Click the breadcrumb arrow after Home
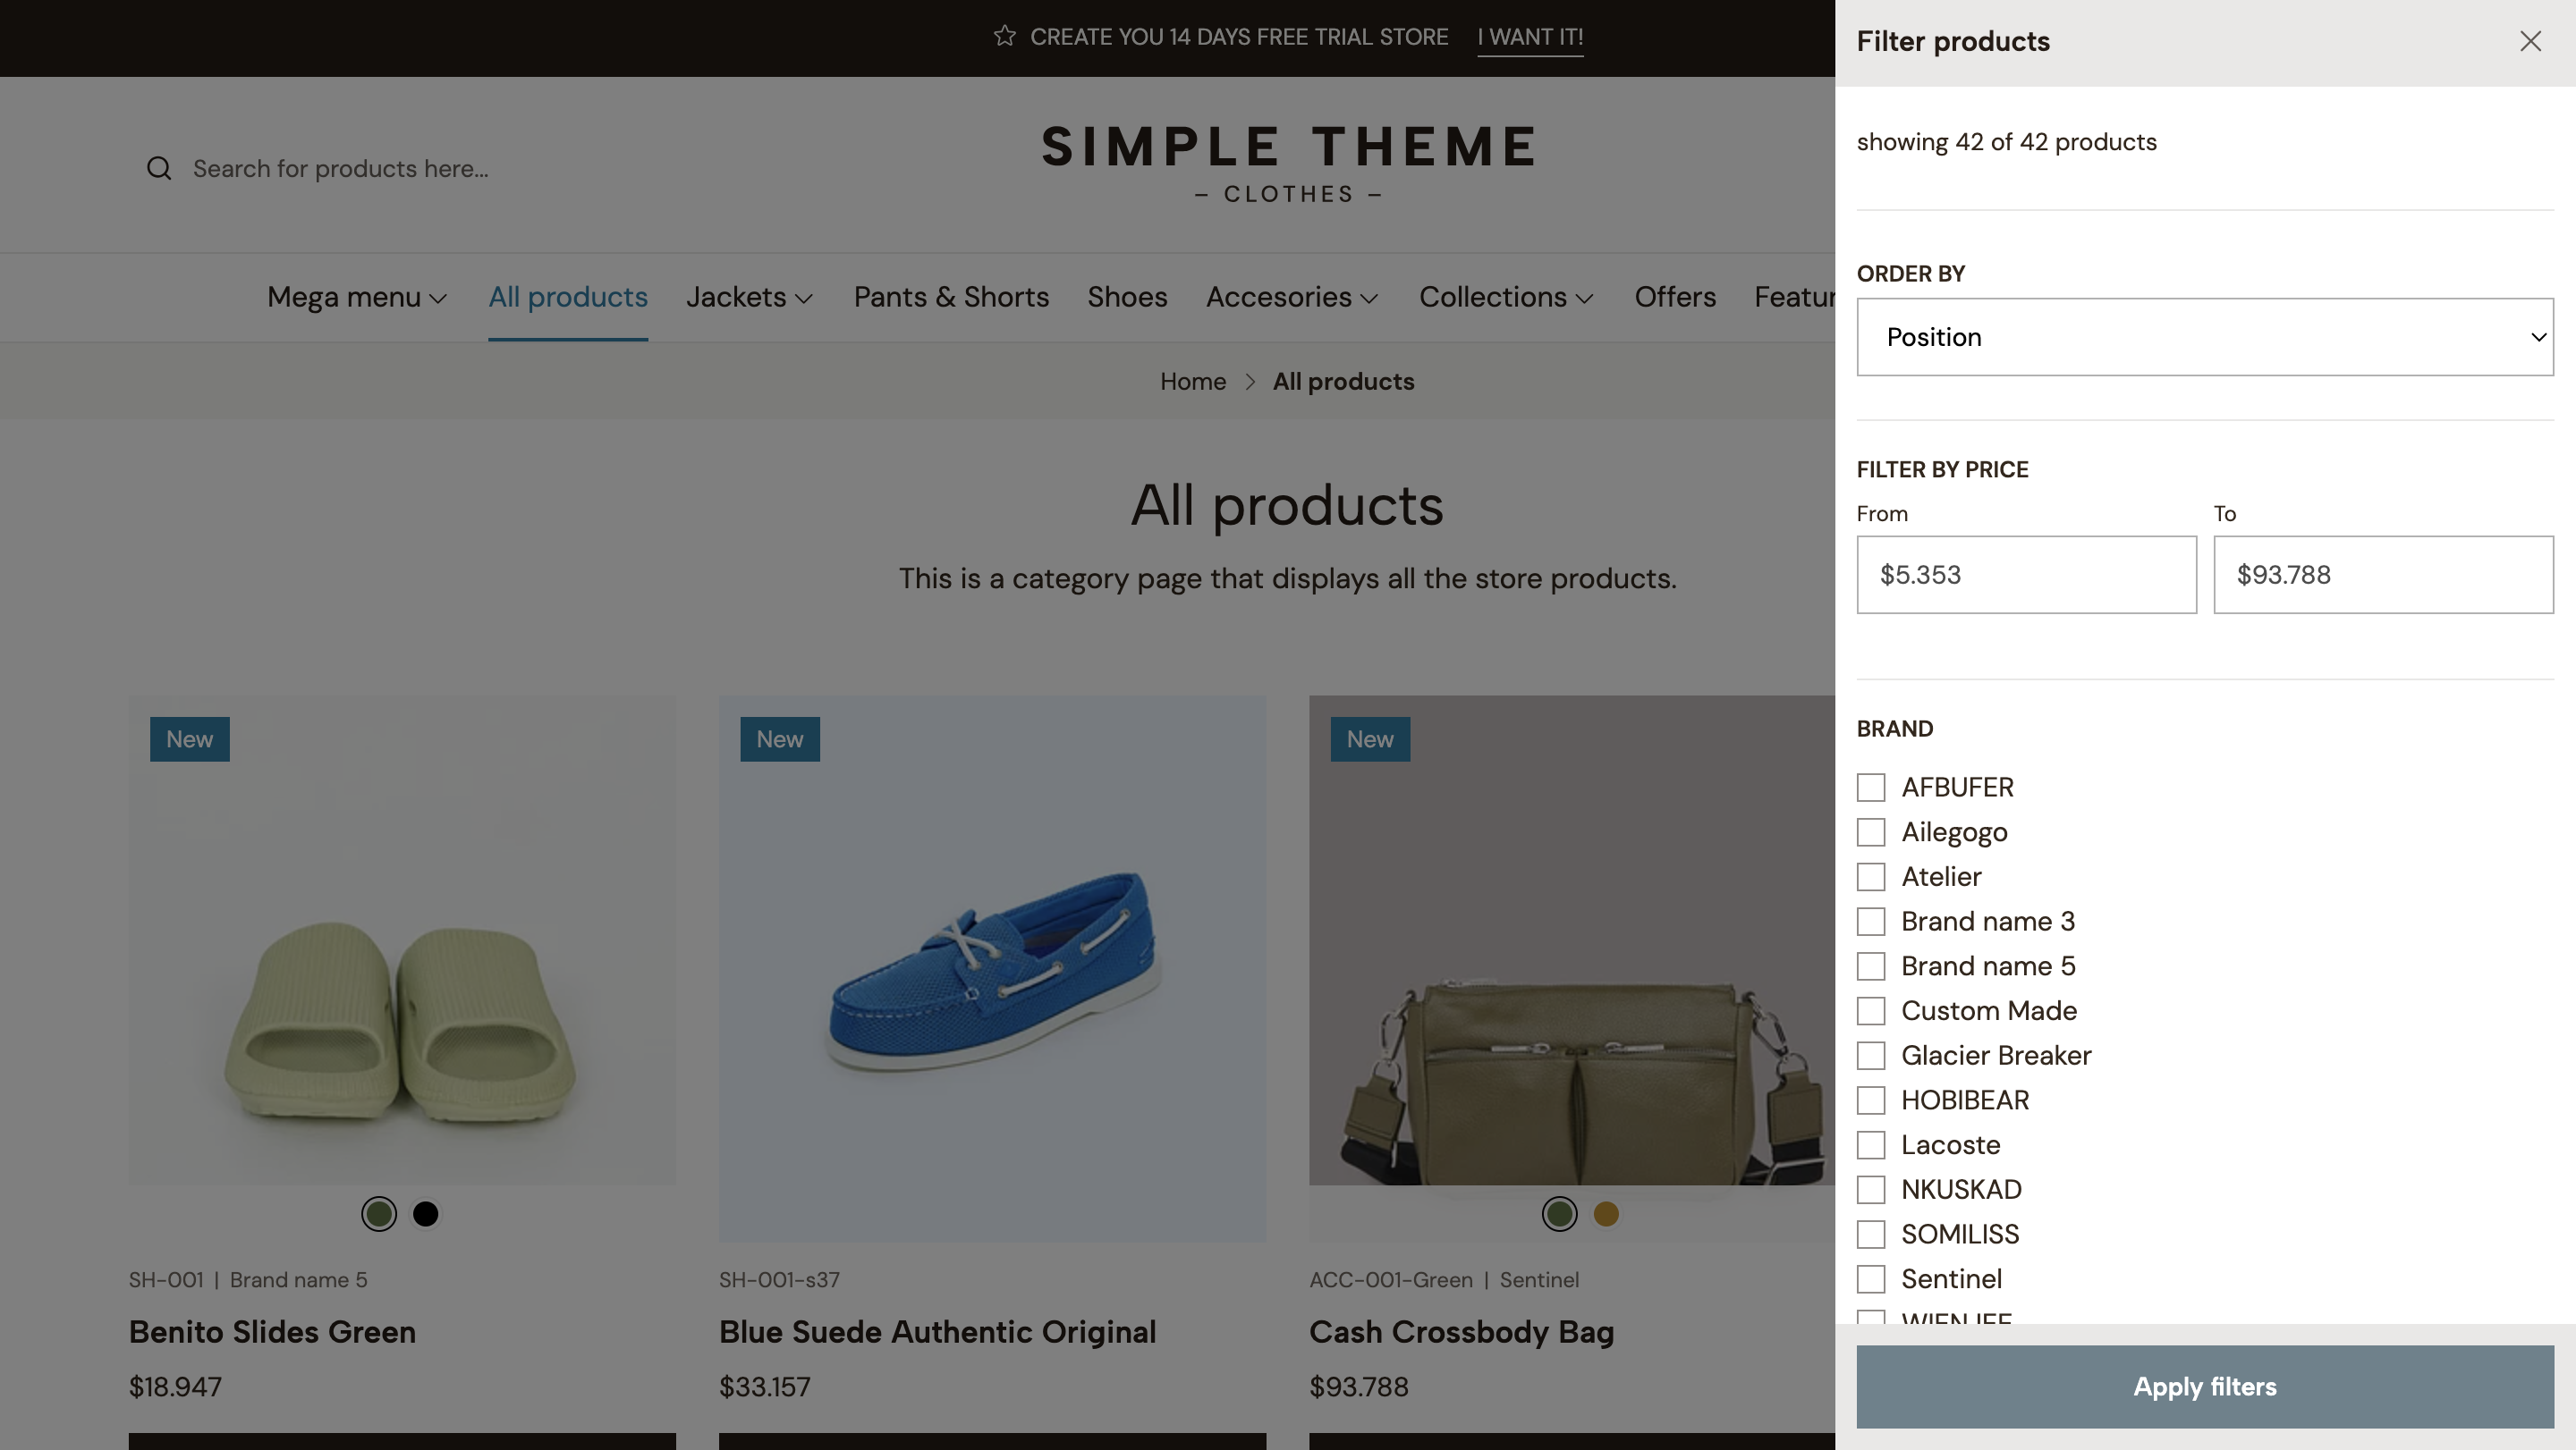2576x1450 pixels. tap(1250, 382)
